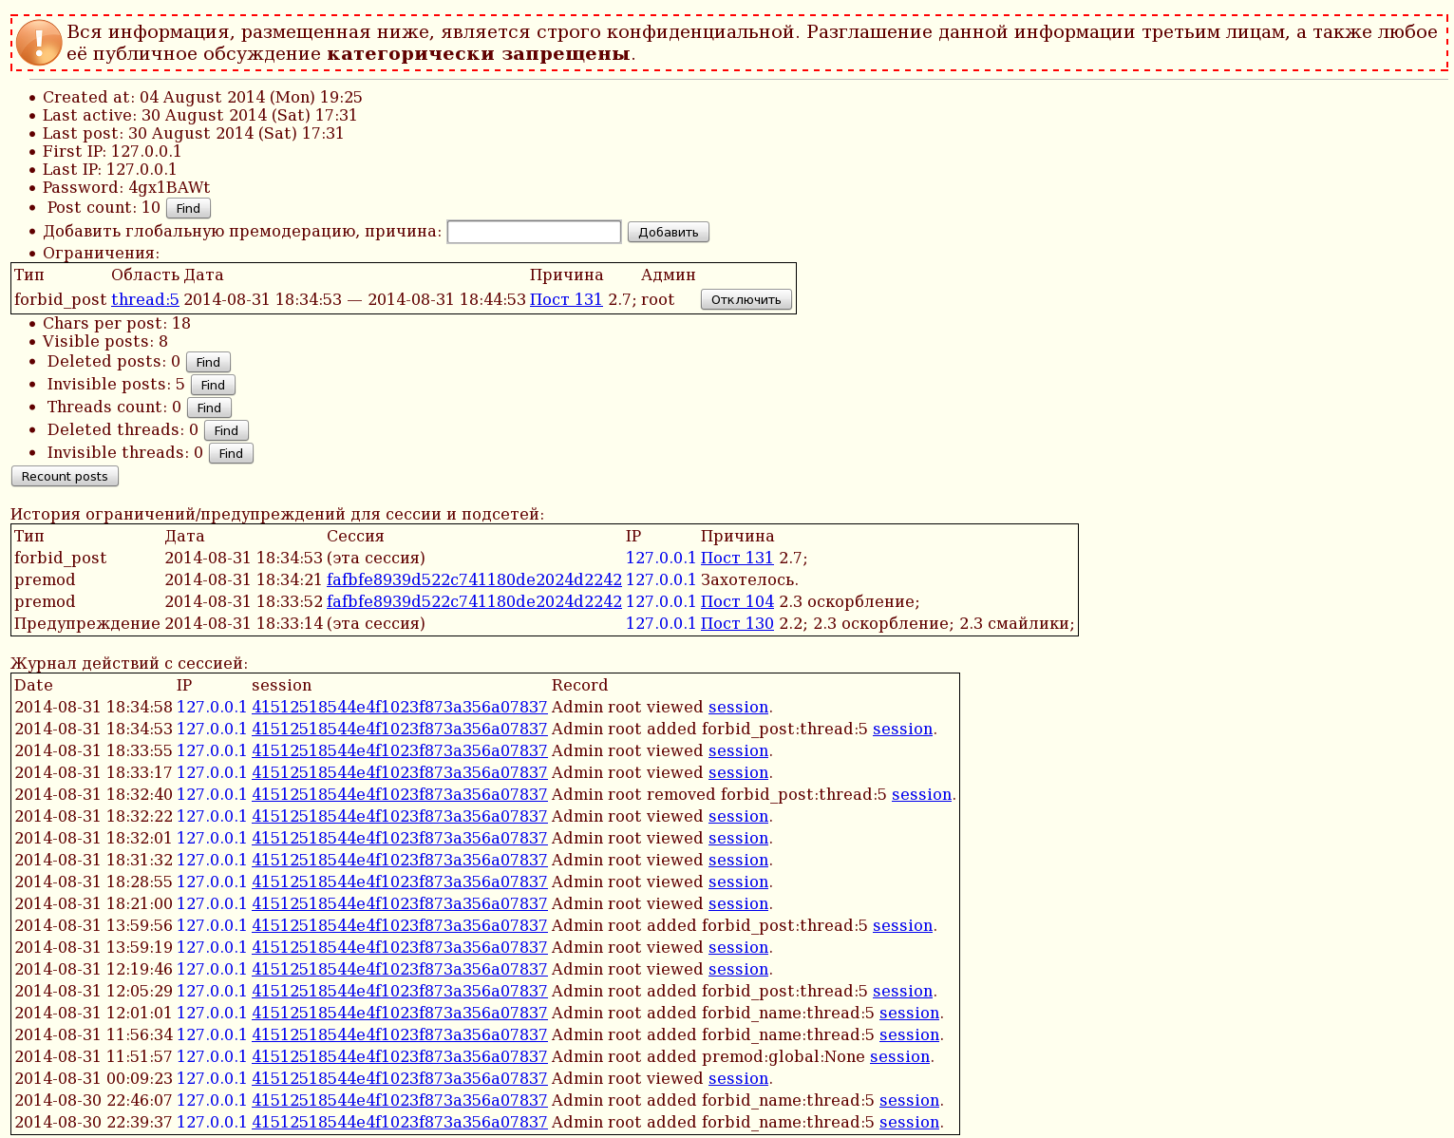The height and width of the screenshot is (1138, 1454).
Task: Click the First IP: 127.0.0.1 line
Action: pyautogui.click(x=112, y=151)
